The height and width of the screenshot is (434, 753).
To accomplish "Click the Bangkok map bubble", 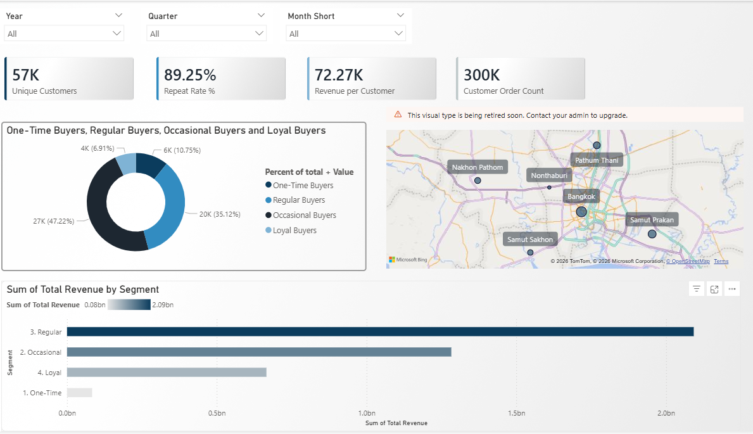I will [581, 211].
